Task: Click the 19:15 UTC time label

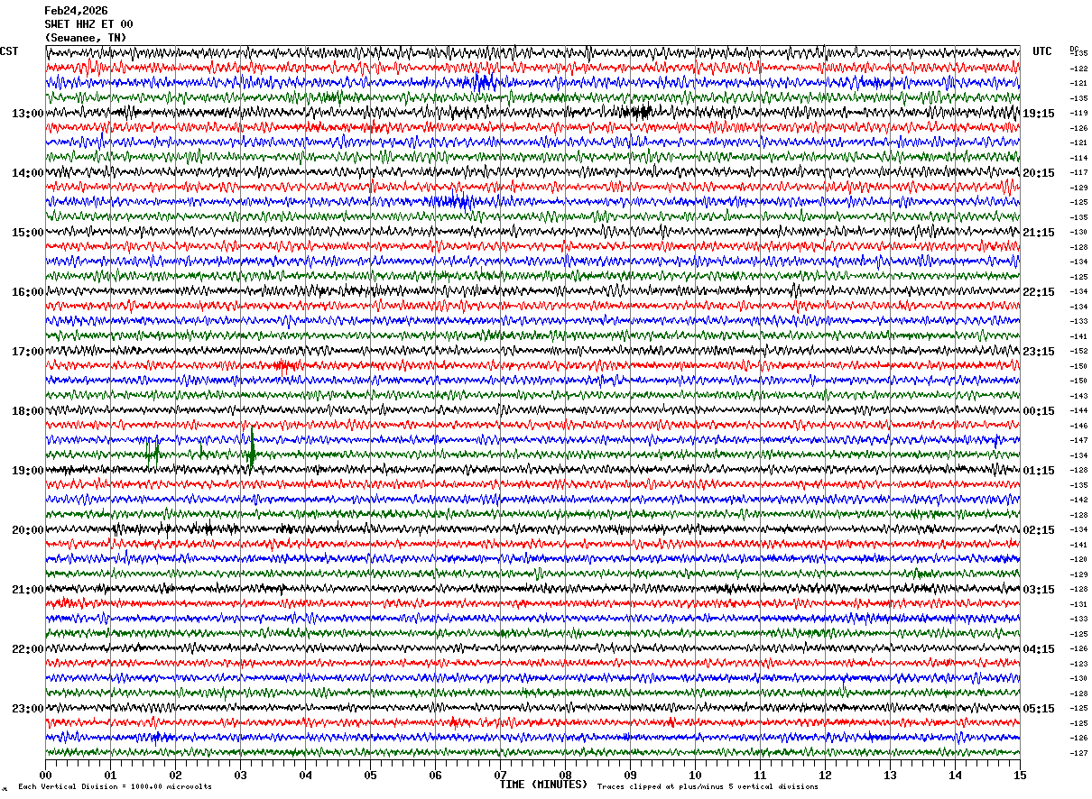Action: point(1039,114)
